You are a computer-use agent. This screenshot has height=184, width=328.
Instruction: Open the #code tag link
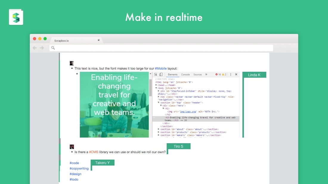[x=74, y=163]
